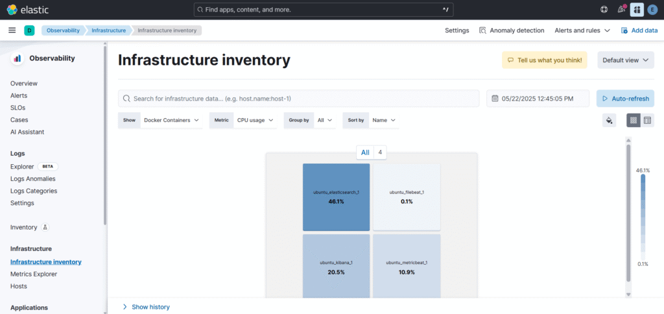The width and height of the screenshot is (664, 314).
Task: Open the newsfeed celebration icon
Action: tap(621, 9)
